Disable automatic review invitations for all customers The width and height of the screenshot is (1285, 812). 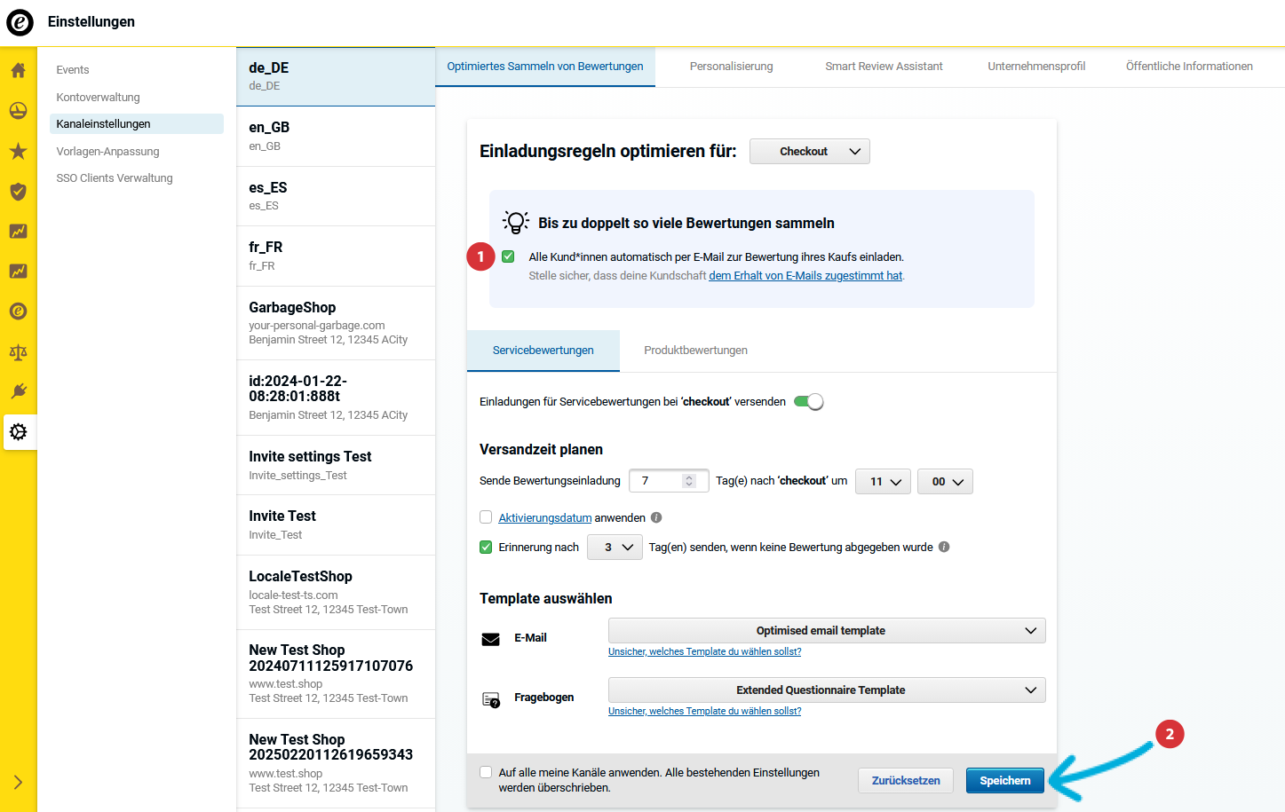pos(507,256)
